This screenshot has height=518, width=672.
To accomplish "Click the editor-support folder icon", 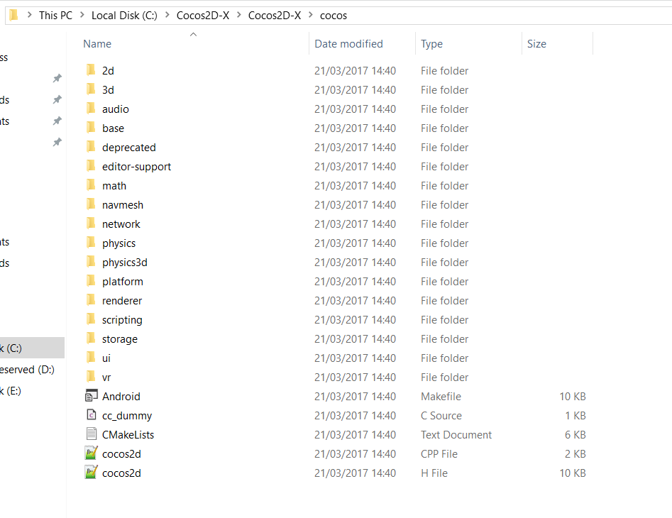I will pos(90,166).
